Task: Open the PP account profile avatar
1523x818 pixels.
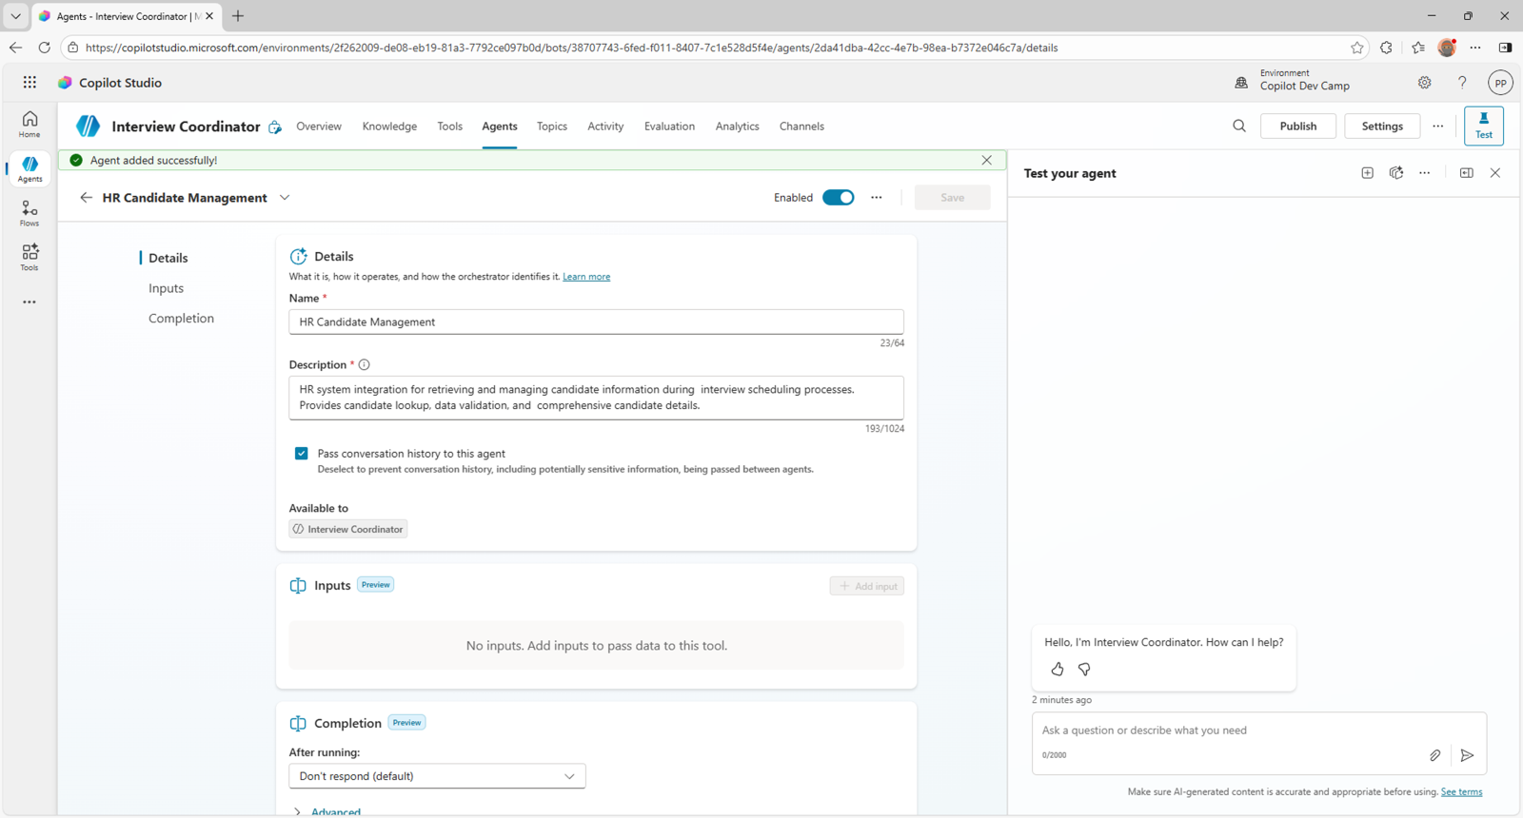Action: (1500, 83)
